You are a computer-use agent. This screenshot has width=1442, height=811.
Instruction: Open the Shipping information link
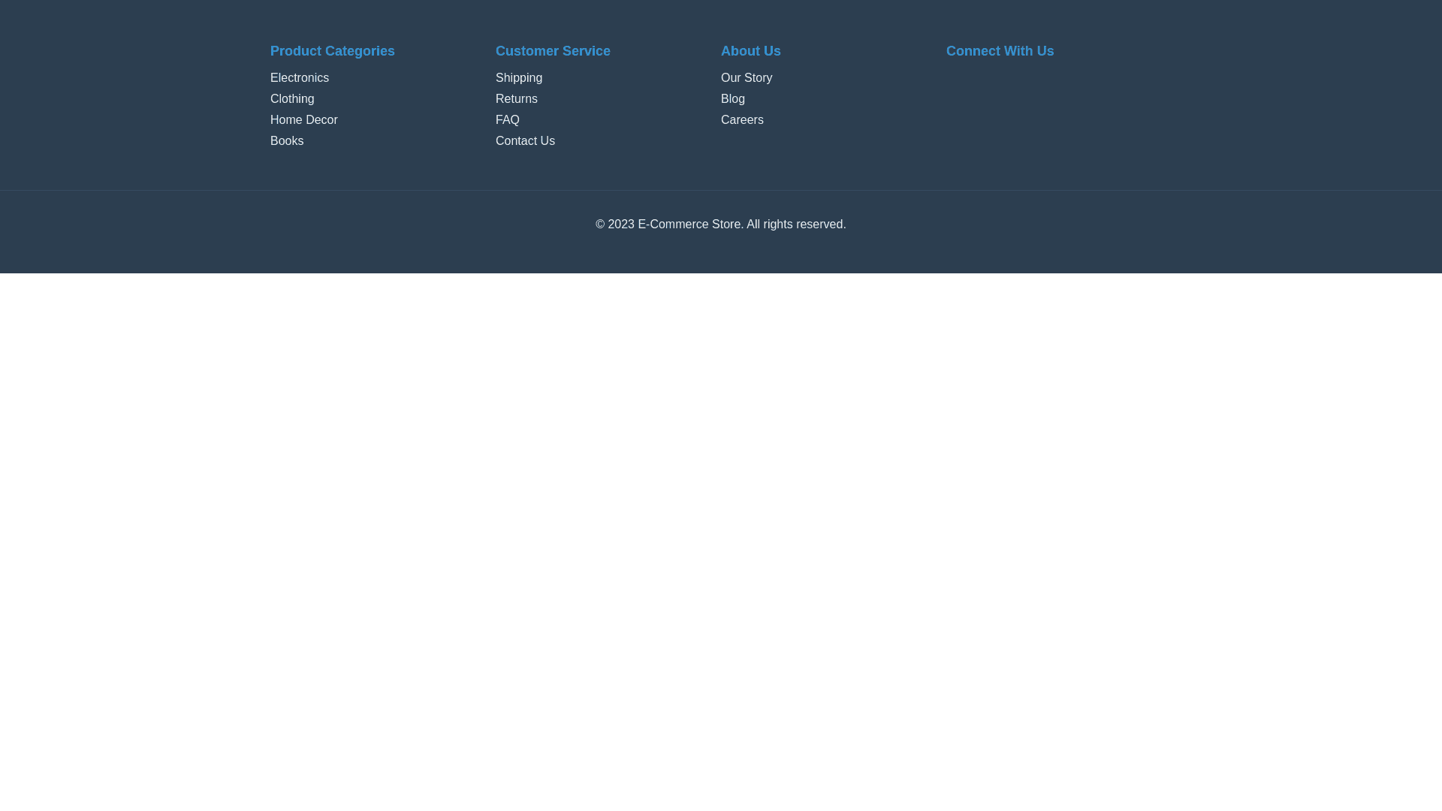pos(518,78)
